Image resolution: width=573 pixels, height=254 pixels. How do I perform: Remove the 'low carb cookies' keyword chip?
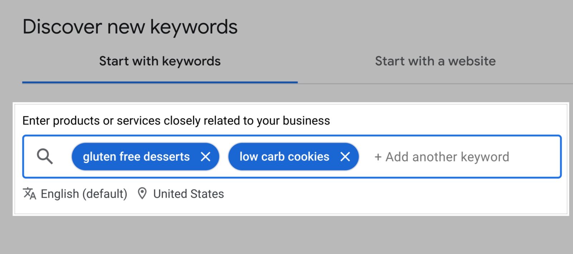click(x=346, y=156)
